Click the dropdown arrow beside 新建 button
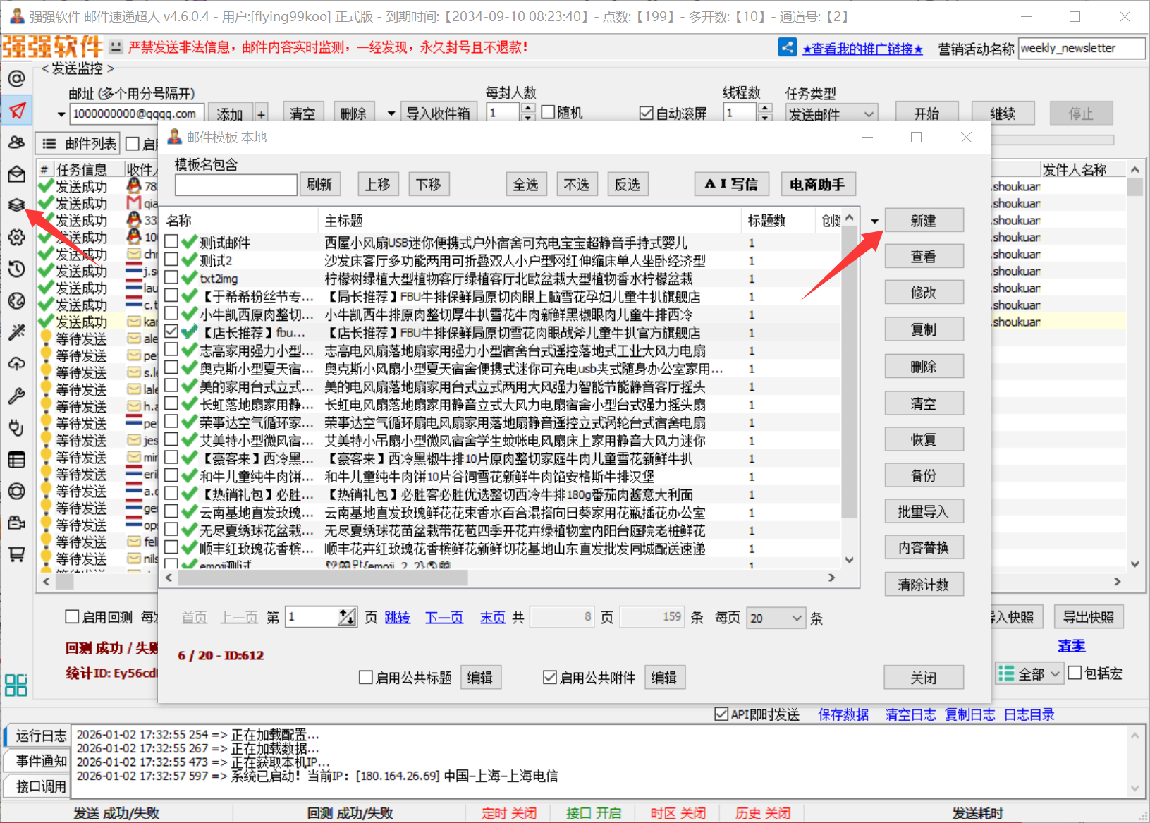 [x=874, y=221]
